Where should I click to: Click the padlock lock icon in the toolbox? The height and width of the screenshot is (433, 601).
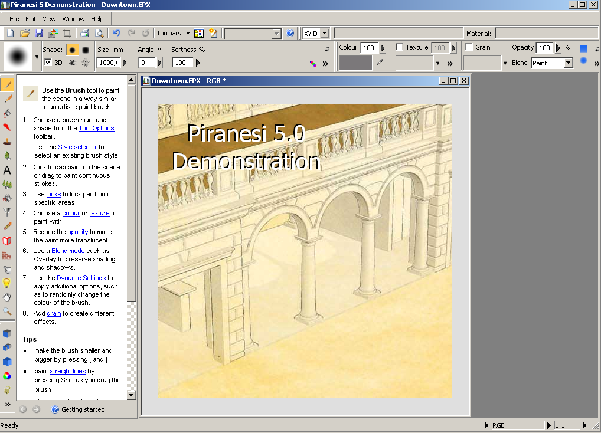click(7, 390)
